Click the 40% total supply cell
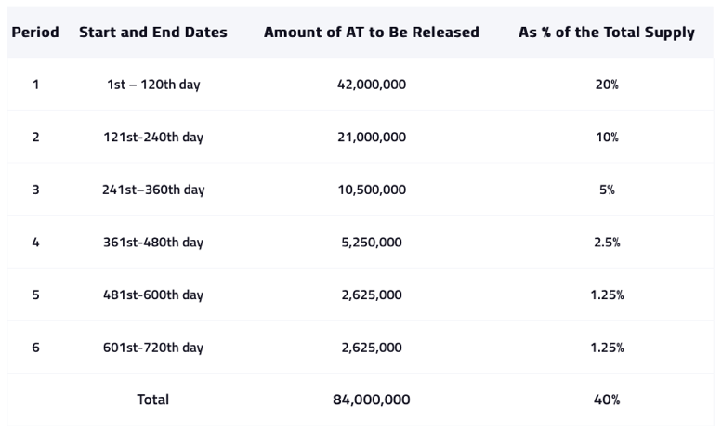722x433 pixels. pos(607,400)
